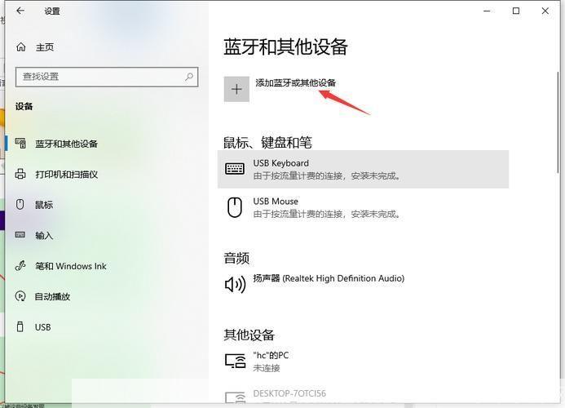Image resolution: width=565 pixels, height=408 pixels.
Task: Click the 查找设置 search field
Action: pos(107,77)
